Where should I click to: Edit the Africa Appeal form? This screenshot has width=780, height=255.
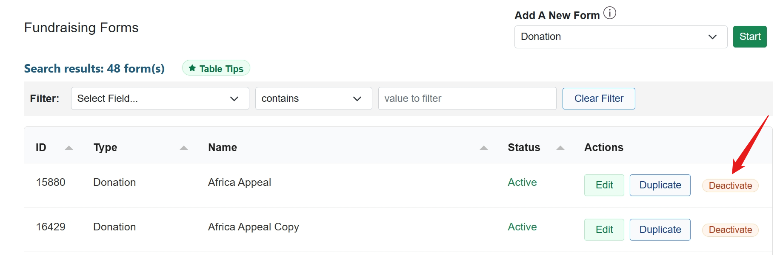(604, 185)
